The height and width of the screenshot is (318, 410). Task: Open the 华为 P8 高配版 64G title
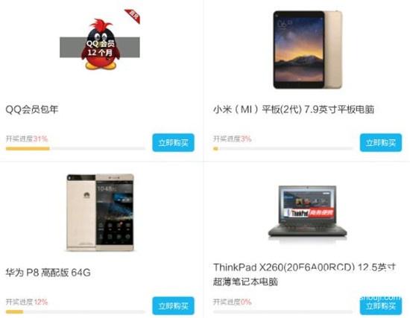[48, 273]
